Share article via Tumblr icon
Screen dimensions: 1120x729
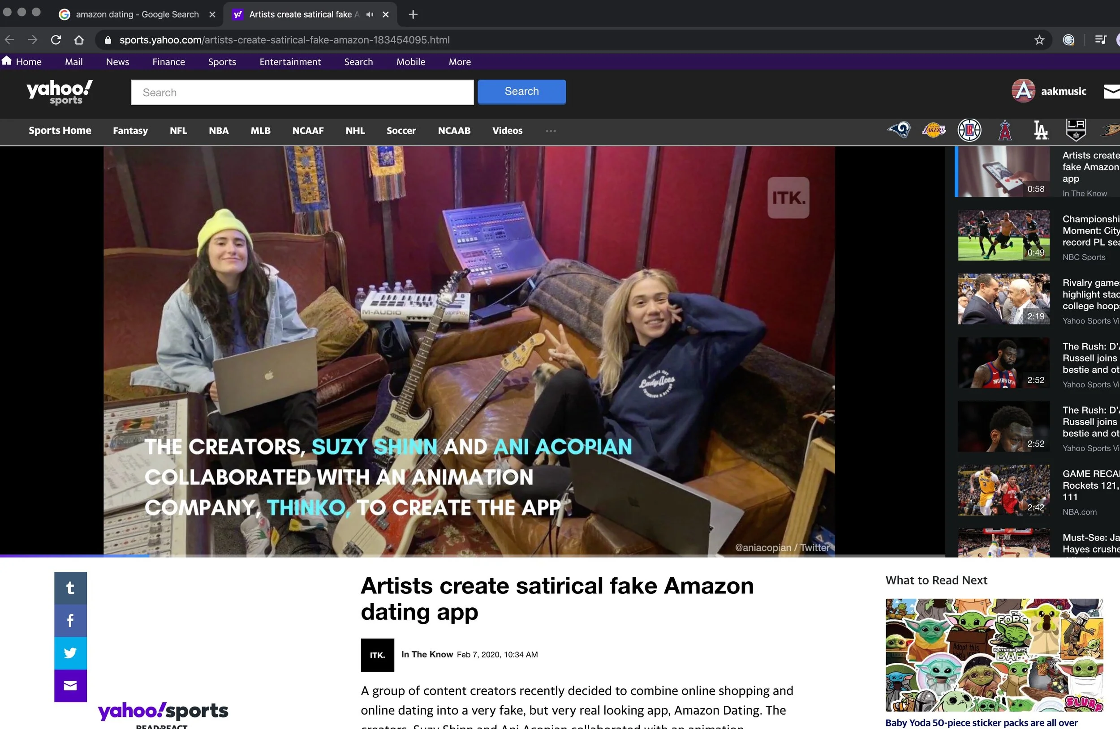click(71, 588)
